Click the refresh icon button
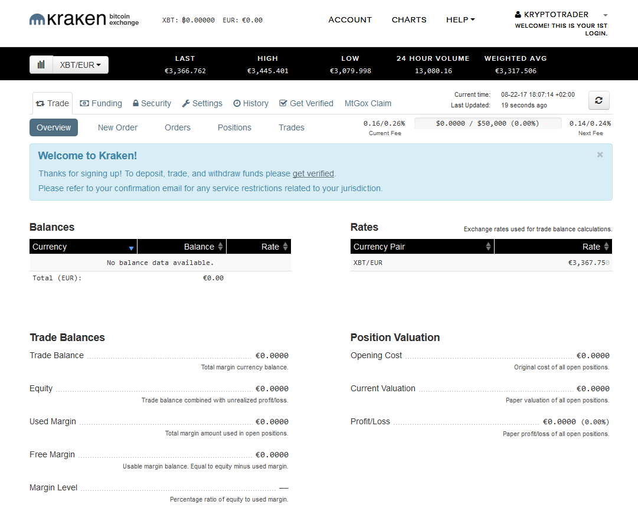 click(x=598, y=100)
